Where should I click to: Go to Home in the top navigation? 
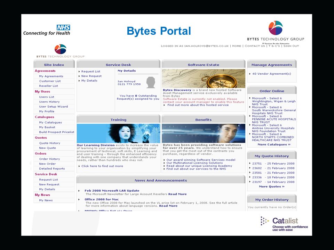237,46
